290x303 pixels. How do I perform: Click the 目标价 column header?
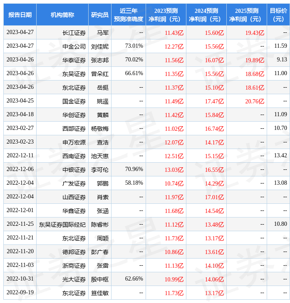tap(278, 15)
